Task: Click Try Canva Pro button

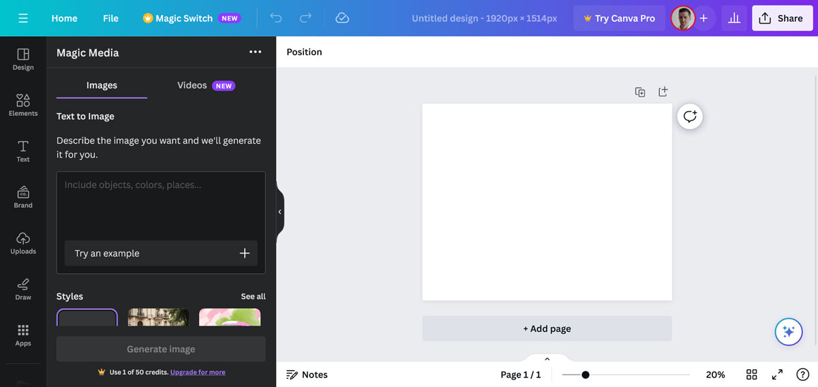Action: 619,18
